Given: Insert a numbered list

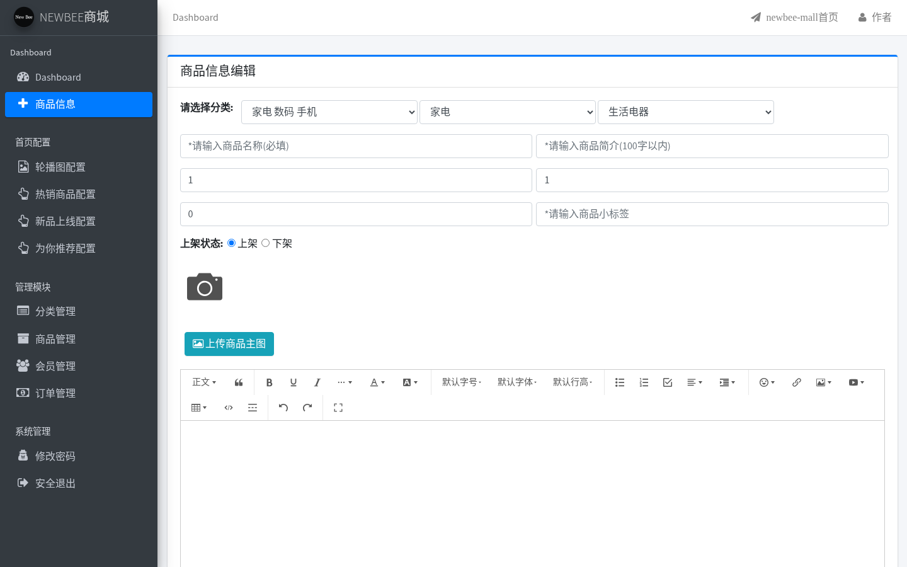Looking at the screenshot, I should 644,382.
